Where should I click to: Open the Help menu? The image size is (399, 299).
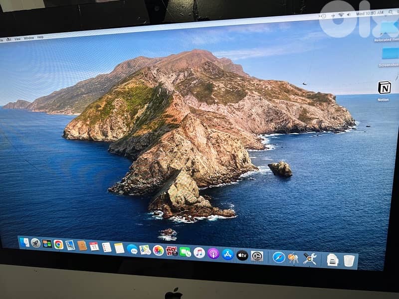click(x=40, y=37)
